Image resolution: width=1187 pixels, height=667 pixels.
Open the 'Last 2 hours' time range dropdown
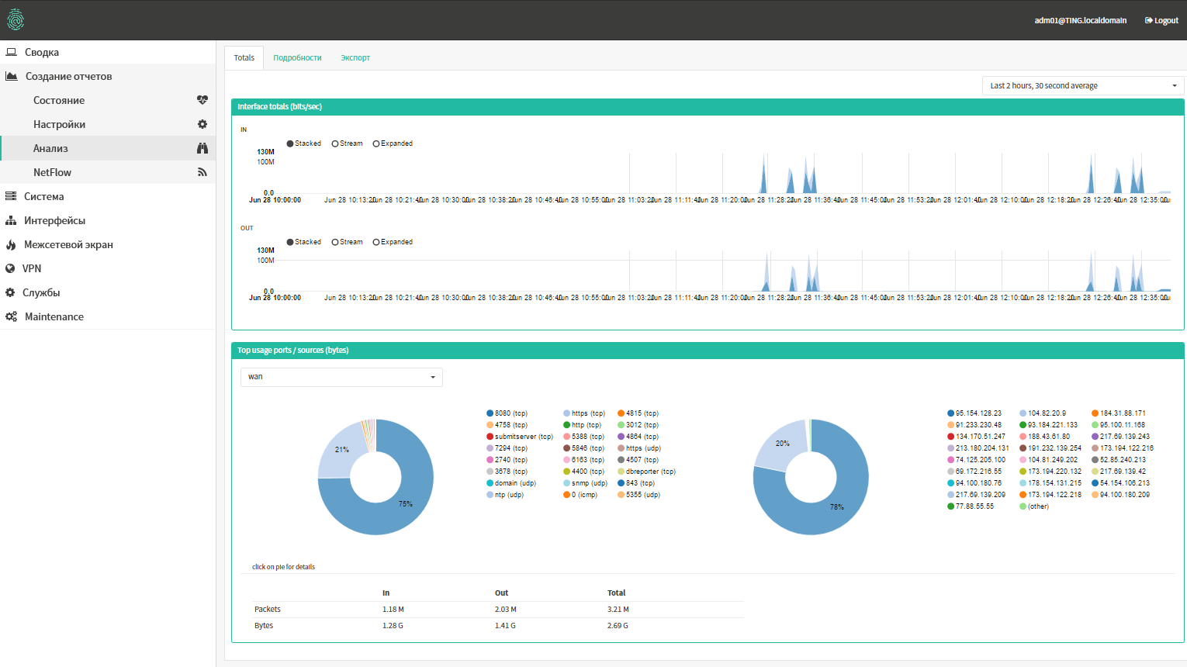1082,86
